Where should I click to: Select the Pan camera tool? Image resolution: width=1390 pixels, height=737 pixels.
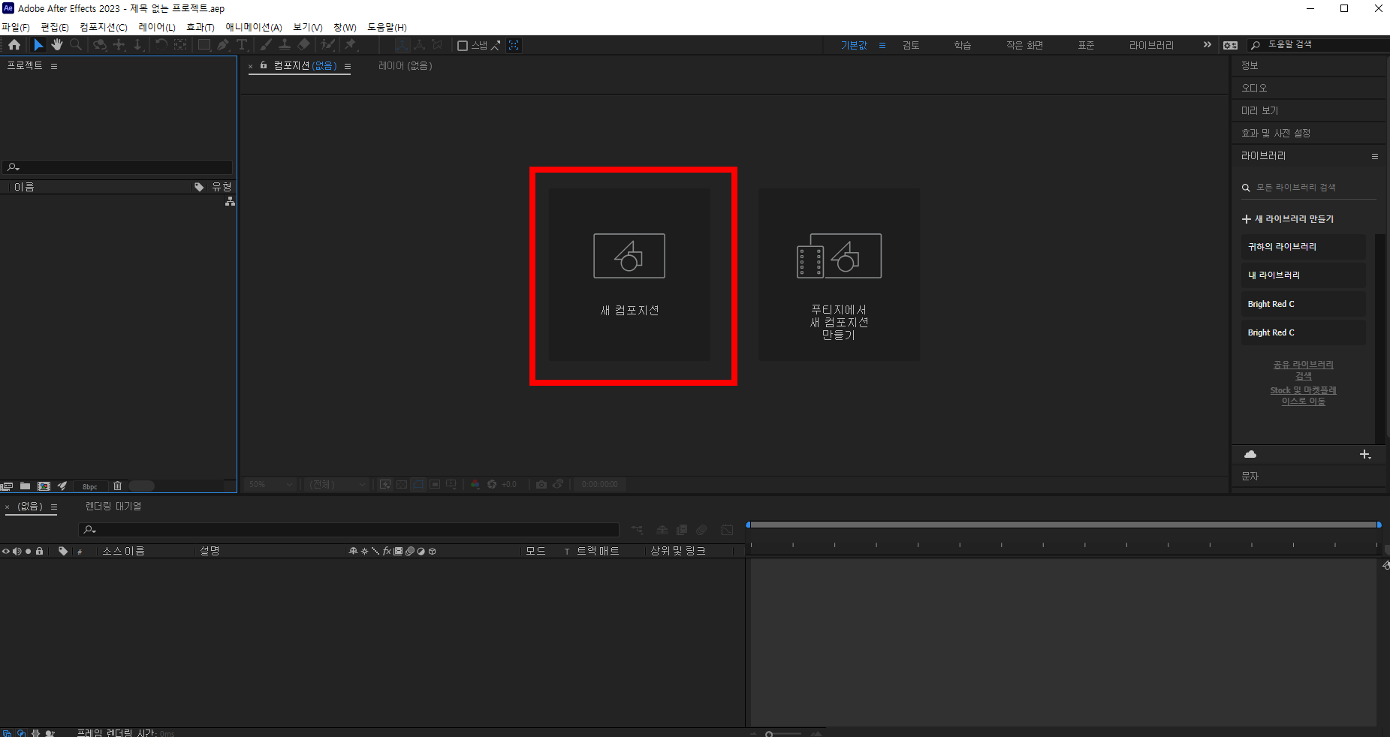119,45
